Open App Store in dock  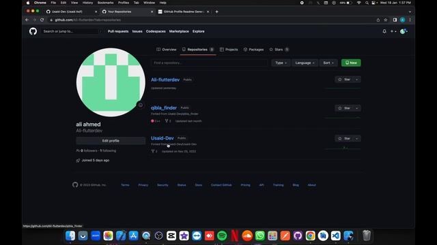(134, 235)
